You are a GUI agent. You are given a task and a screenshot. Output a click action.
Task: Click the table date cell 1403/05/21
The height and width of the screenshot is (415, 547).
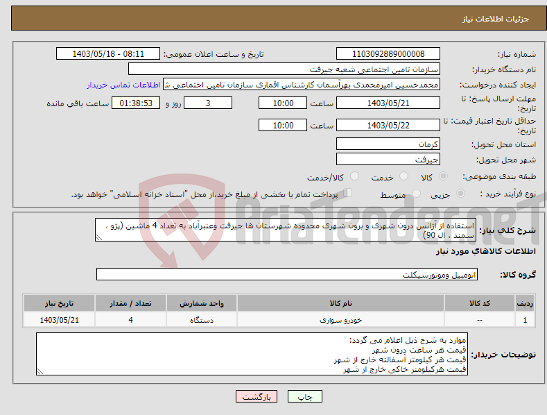60,320
